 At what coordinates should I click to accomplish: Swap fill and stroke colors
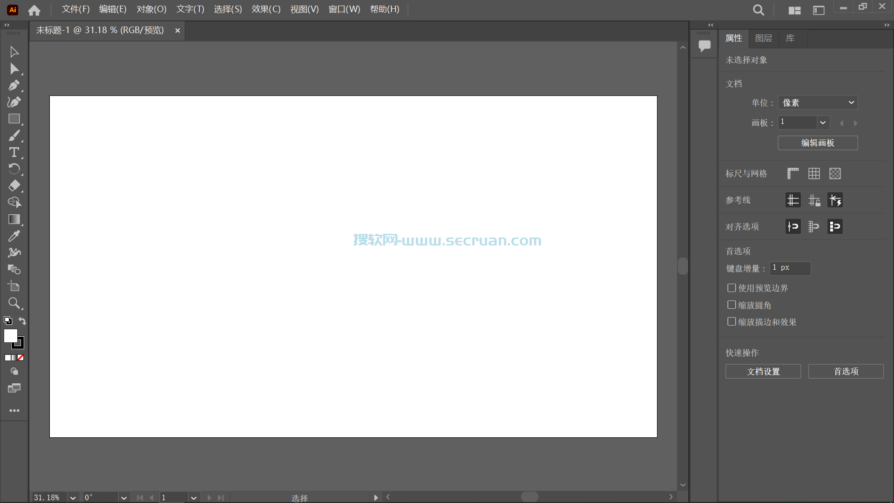pos(22,320)
